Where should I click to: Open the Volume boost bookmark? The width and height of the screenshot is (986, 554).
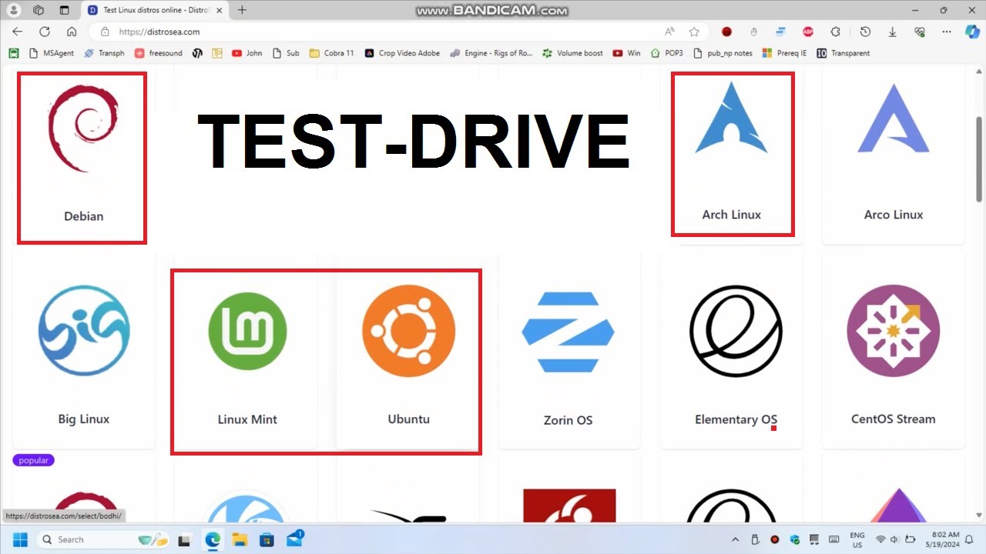(573, 53)
